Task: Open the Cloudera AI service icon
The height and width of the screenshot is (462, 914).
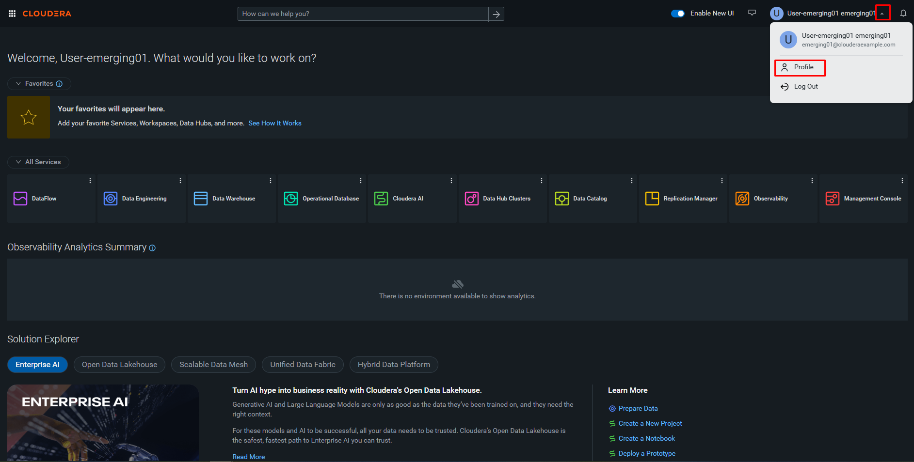Action: [x=381, y=199]
